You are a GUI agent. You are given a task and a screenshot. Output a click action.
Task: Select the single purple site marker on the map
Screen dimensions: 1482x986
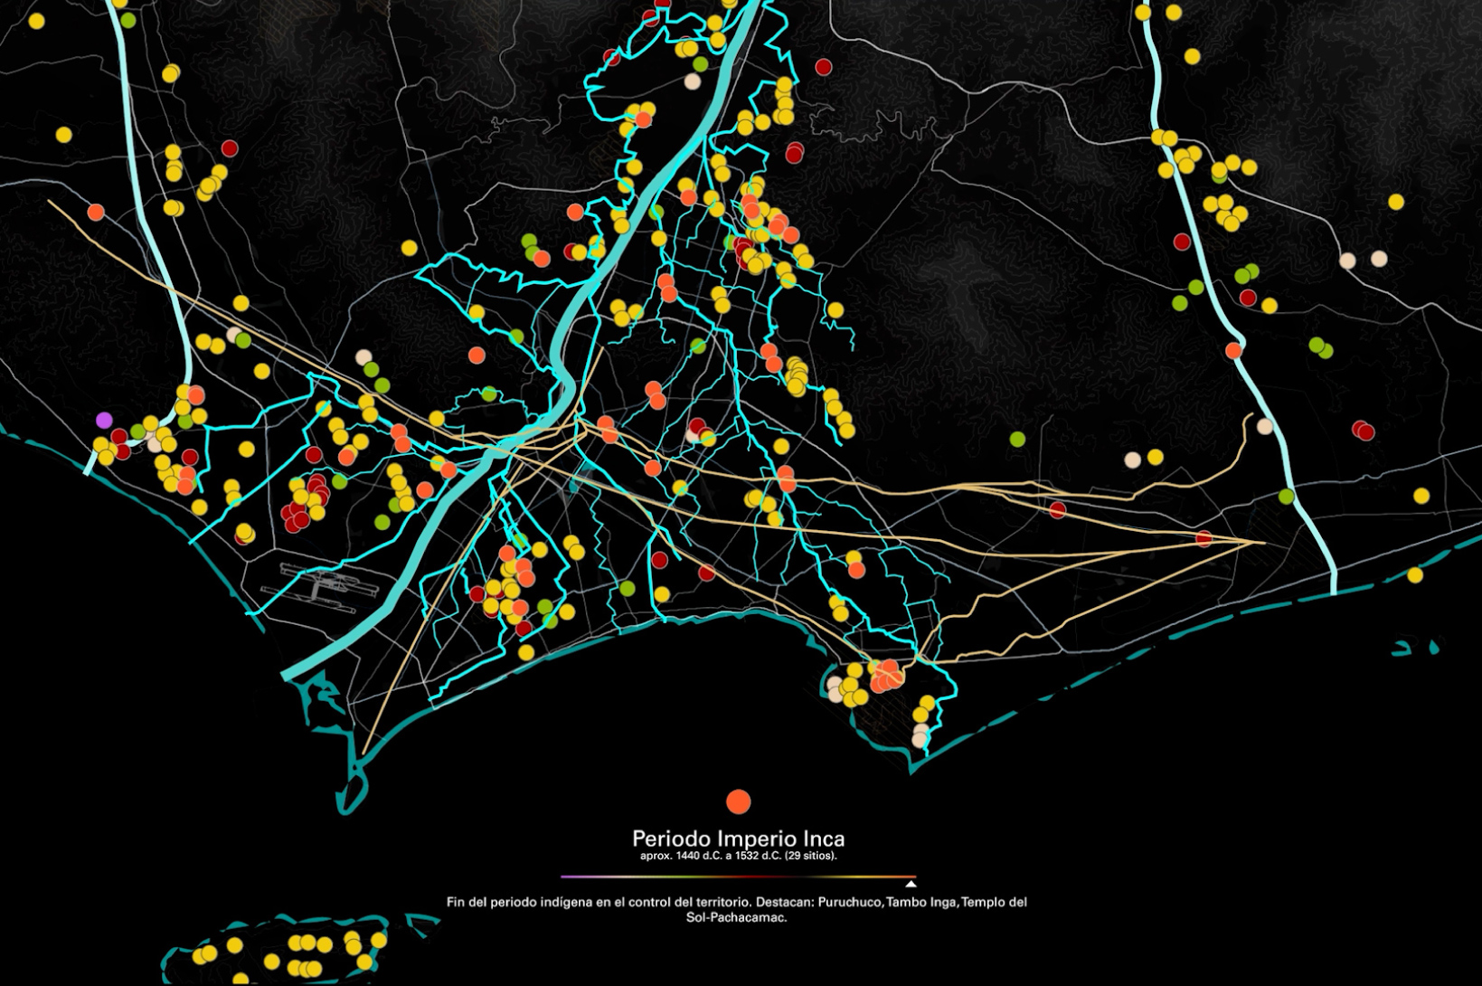[104, 420]
